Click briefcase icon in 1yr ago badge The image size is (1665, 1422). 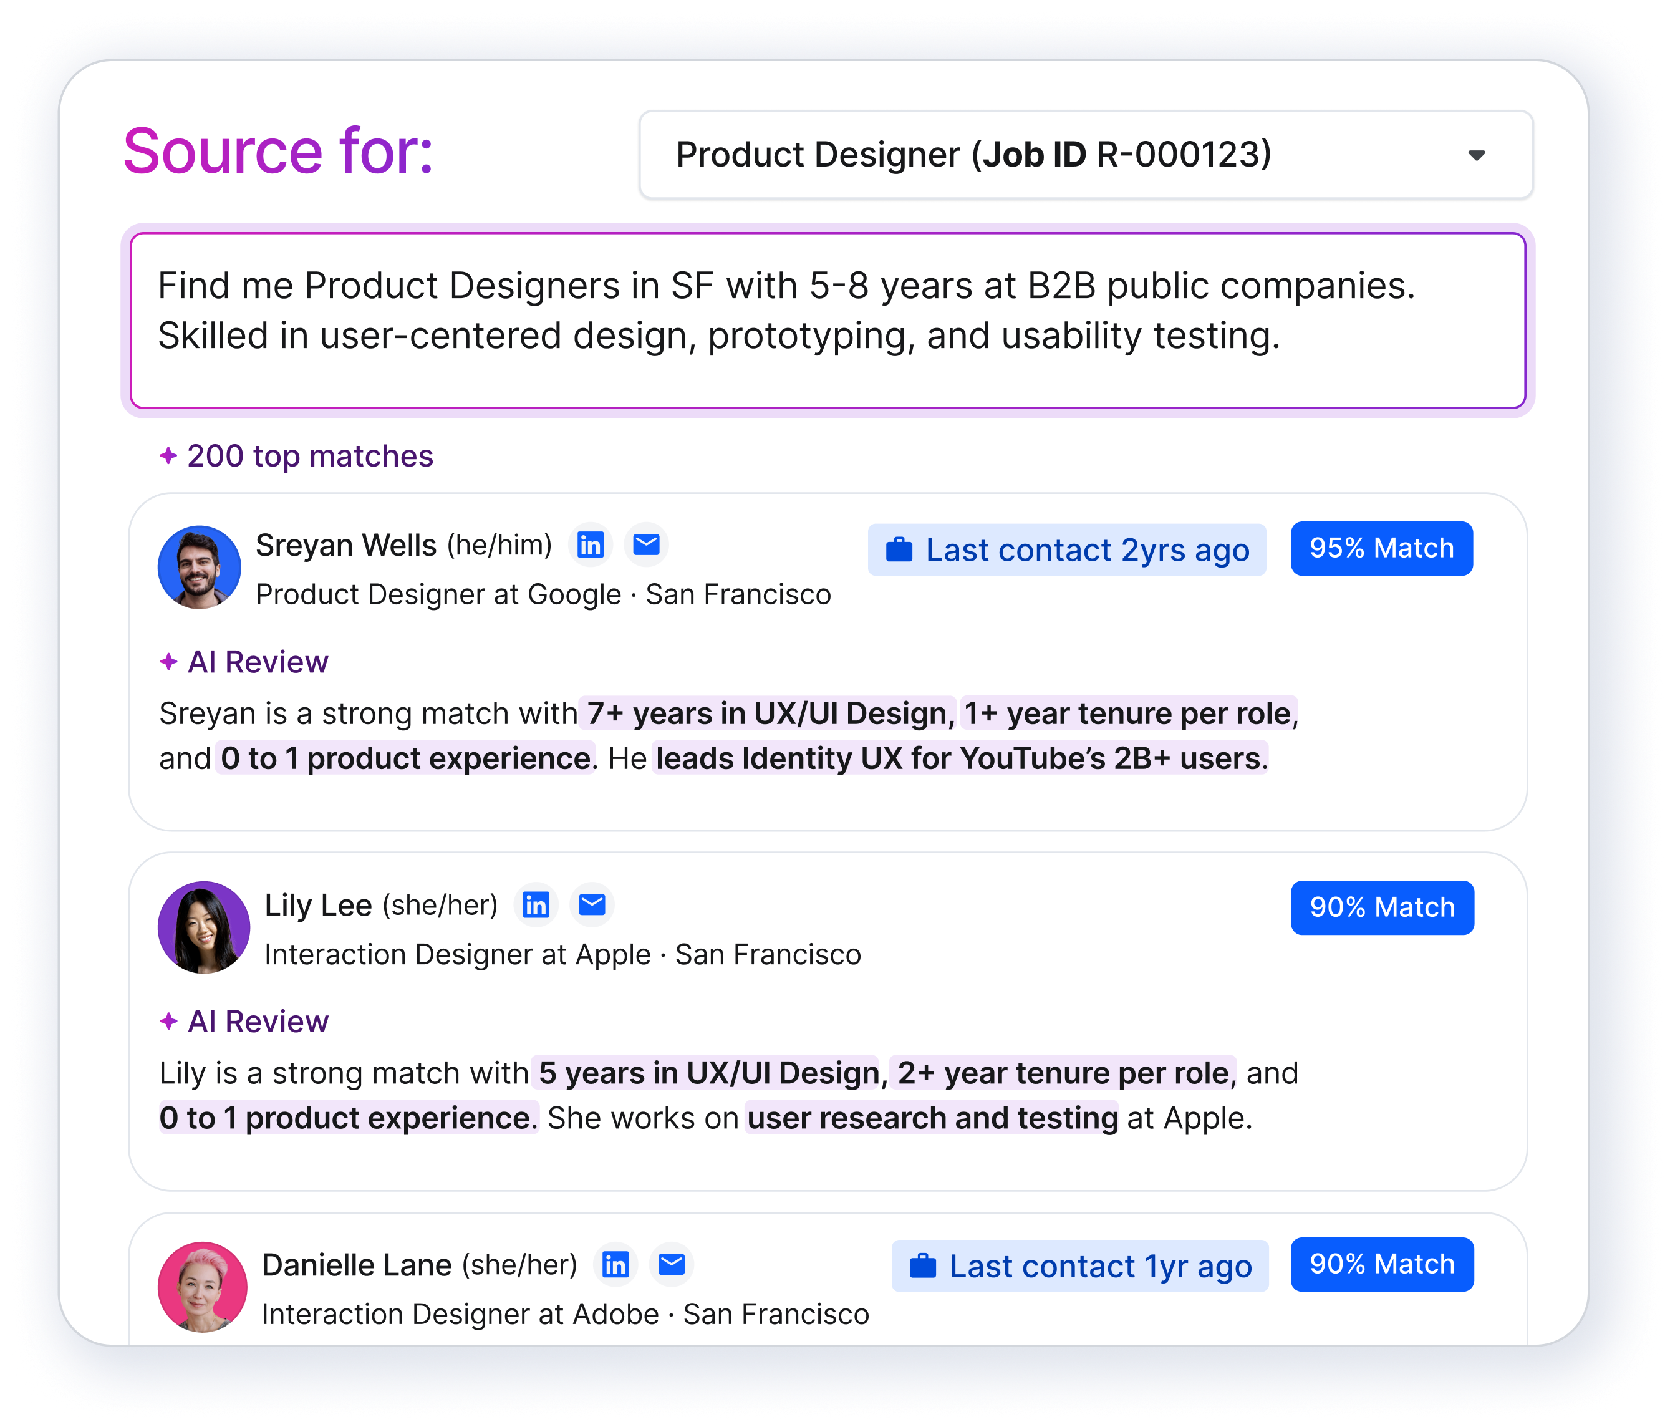click(x=922, y=1266)
